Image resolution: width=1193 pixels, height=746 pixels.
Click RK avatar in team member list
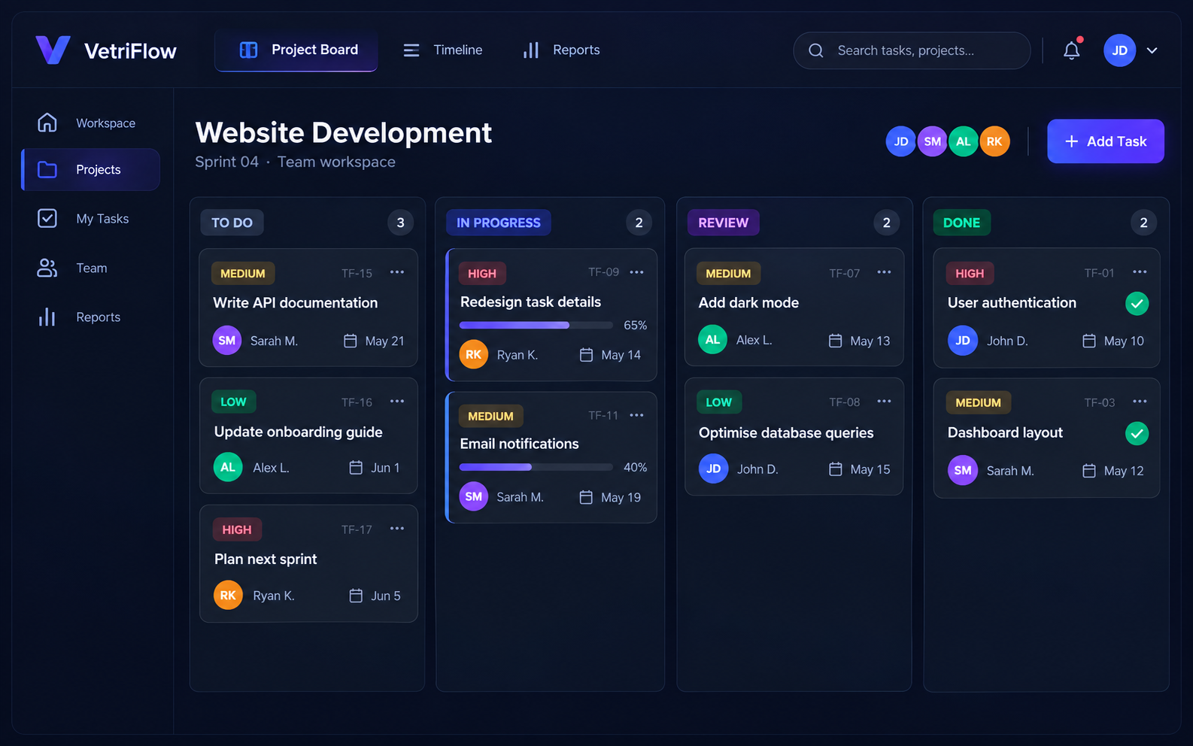click(994, 141)
